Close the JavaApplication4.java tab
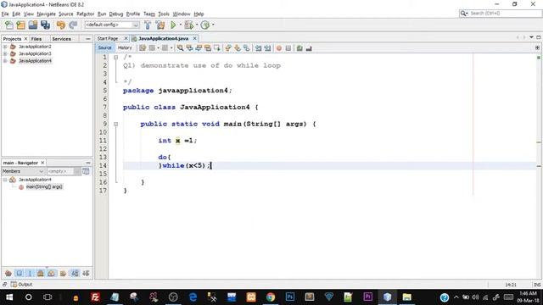 click(x=194, y=38)
